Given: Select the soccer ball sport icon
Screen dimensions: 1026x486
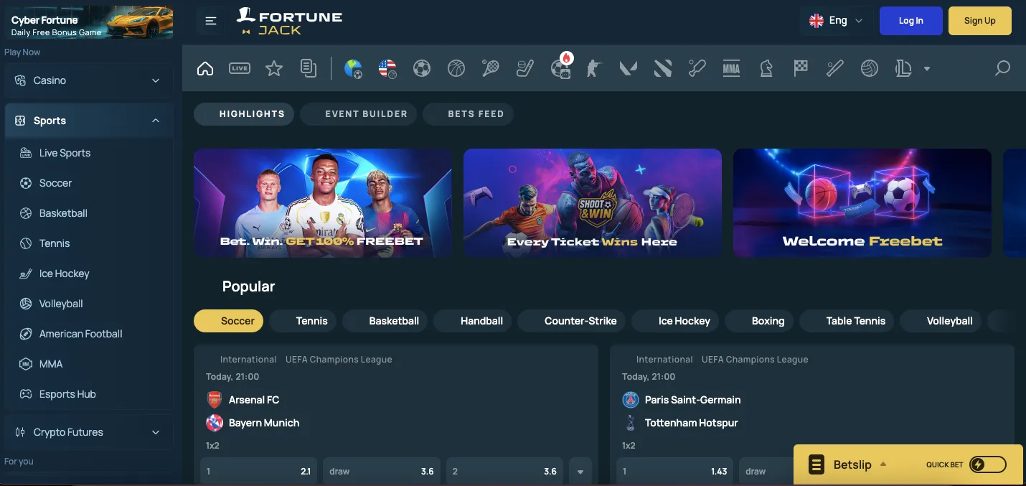Looking at the screenshot, I should 422,68.
